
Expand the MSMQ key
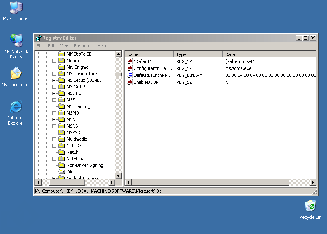[54, 113]
